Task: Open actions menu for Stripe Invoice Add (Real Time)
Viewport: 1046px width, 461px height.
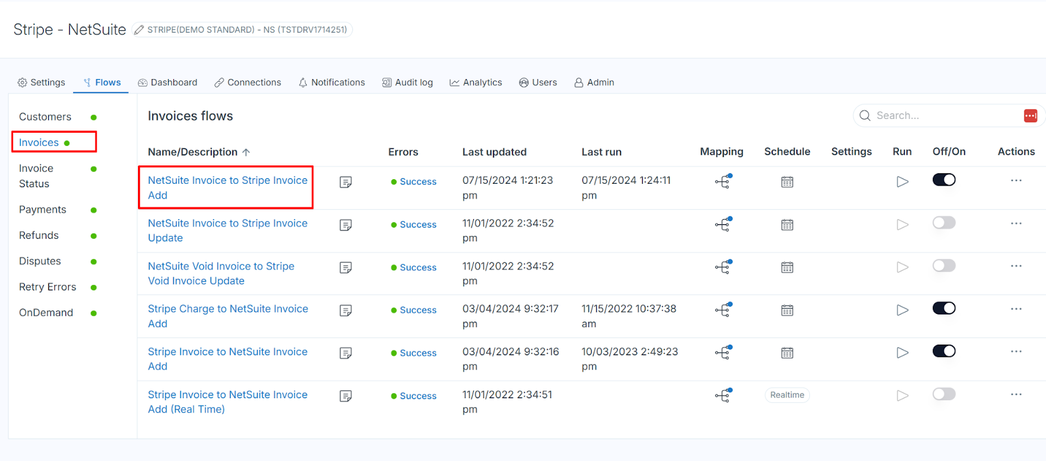Action: (x=1016, y=394)
